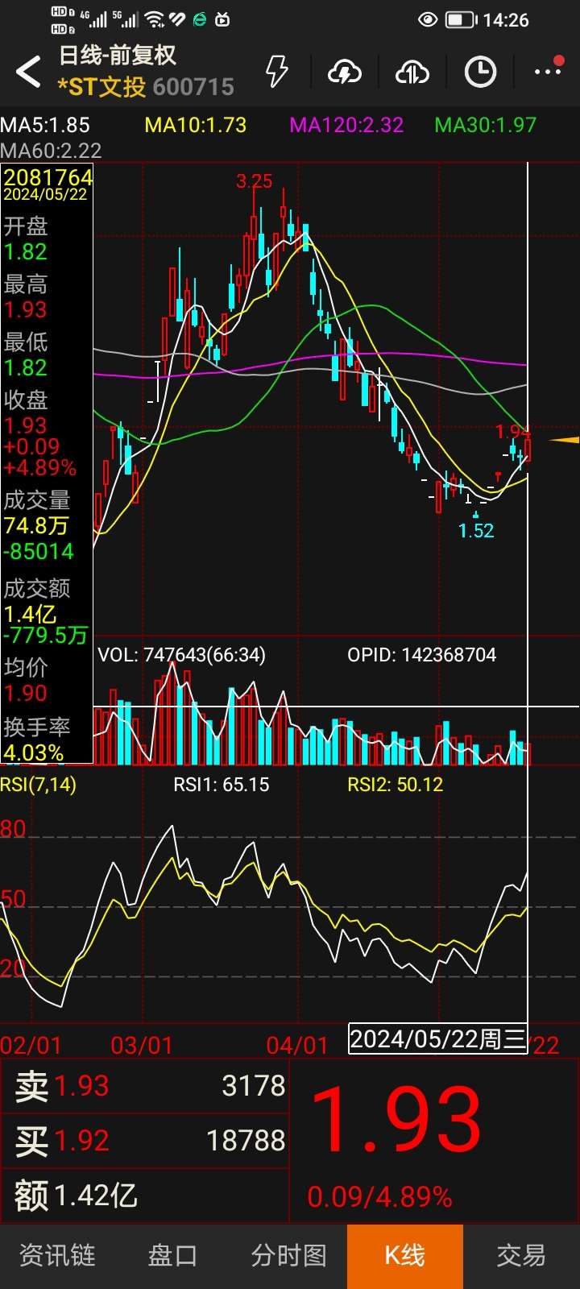580x1289 pixels.
Task: Tap the 2024/05/22周三 crosshair date label
Action: point(437,1039)
